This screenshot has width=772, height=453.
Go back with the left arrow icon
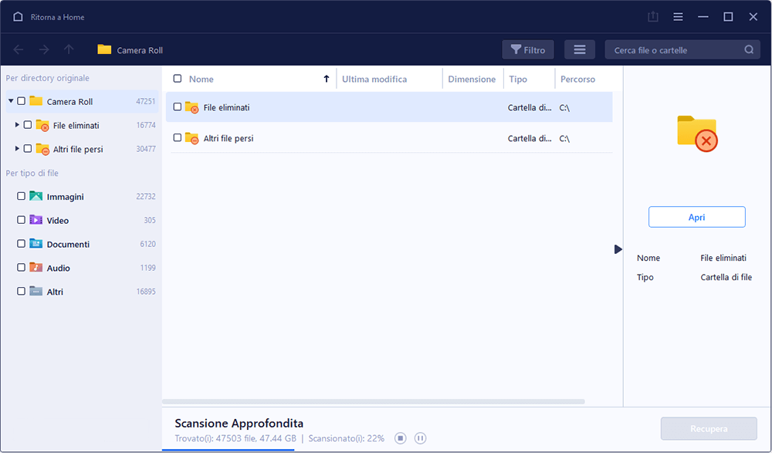click(x=19, y=49)
